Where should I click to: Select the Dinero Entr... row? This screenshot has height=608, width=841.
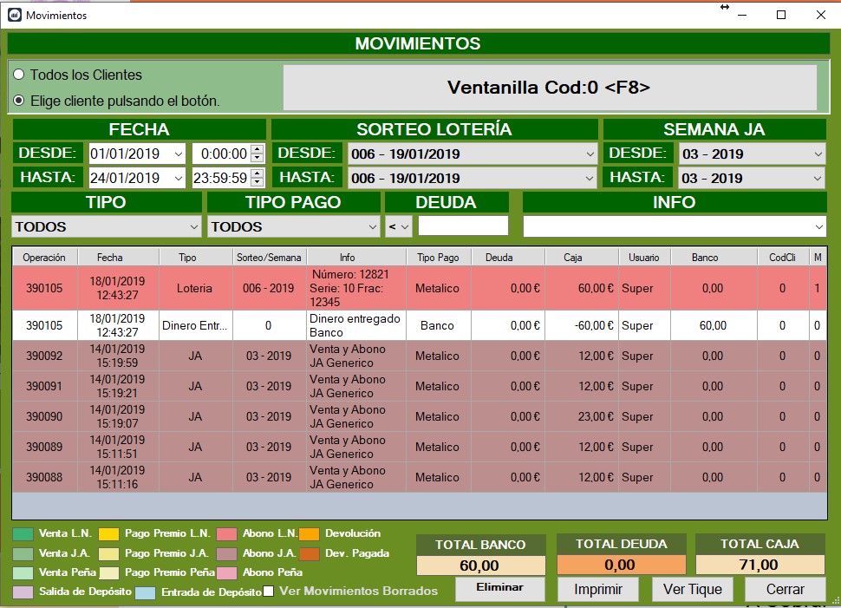tap(420, 325)
